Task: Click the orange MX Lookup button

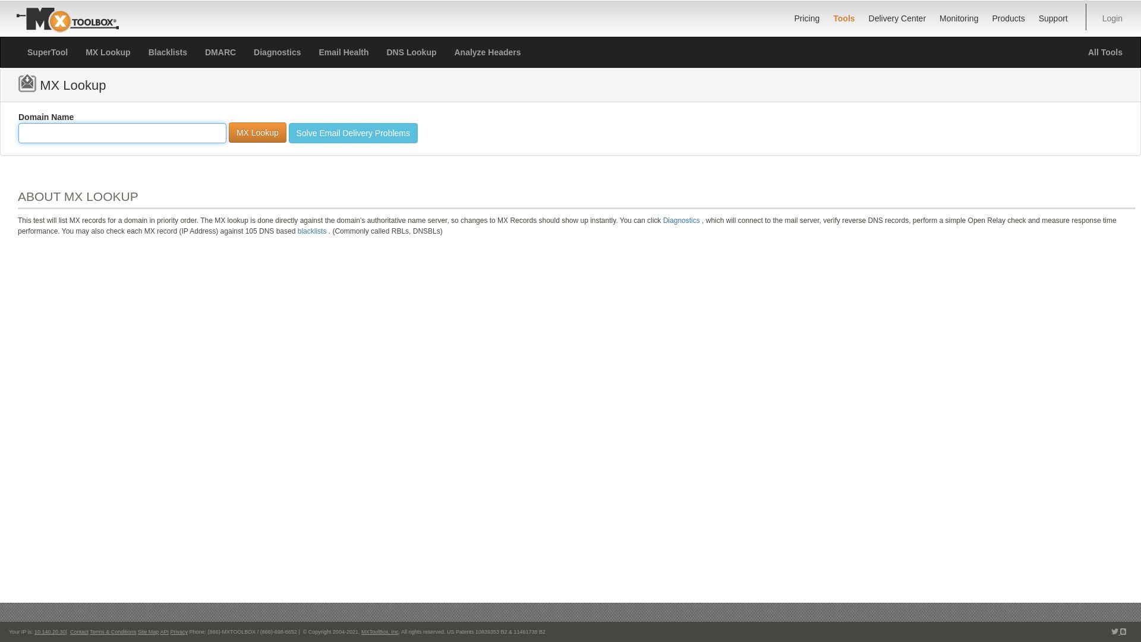Action: pos(257,133)
